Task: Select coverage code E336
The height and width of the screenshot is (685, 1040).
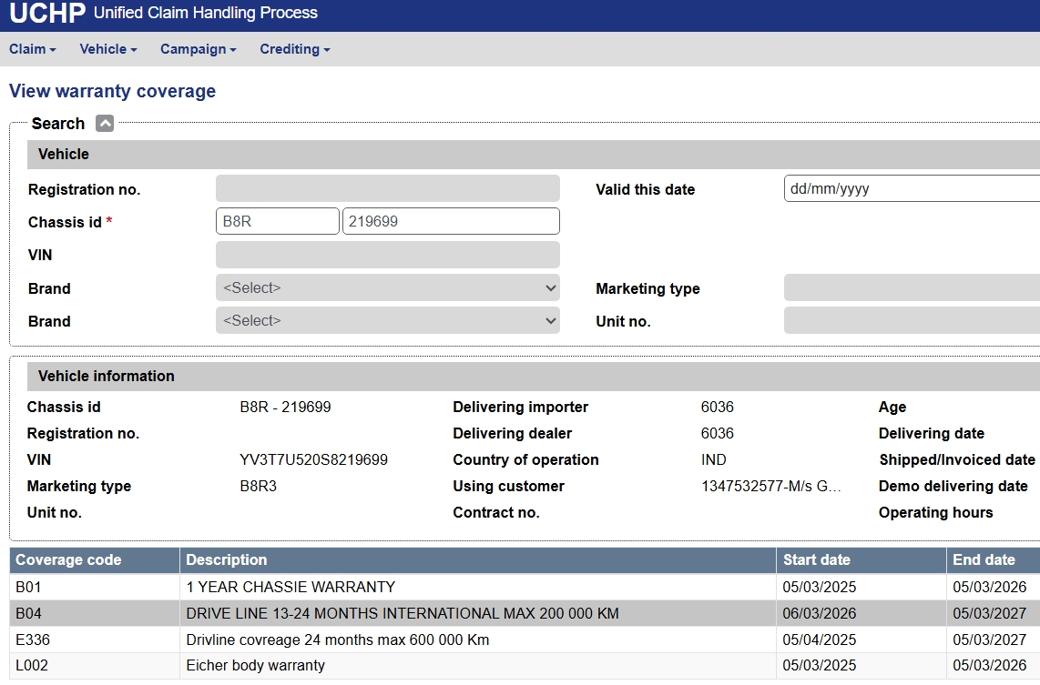Action: [x=33, y=640]
